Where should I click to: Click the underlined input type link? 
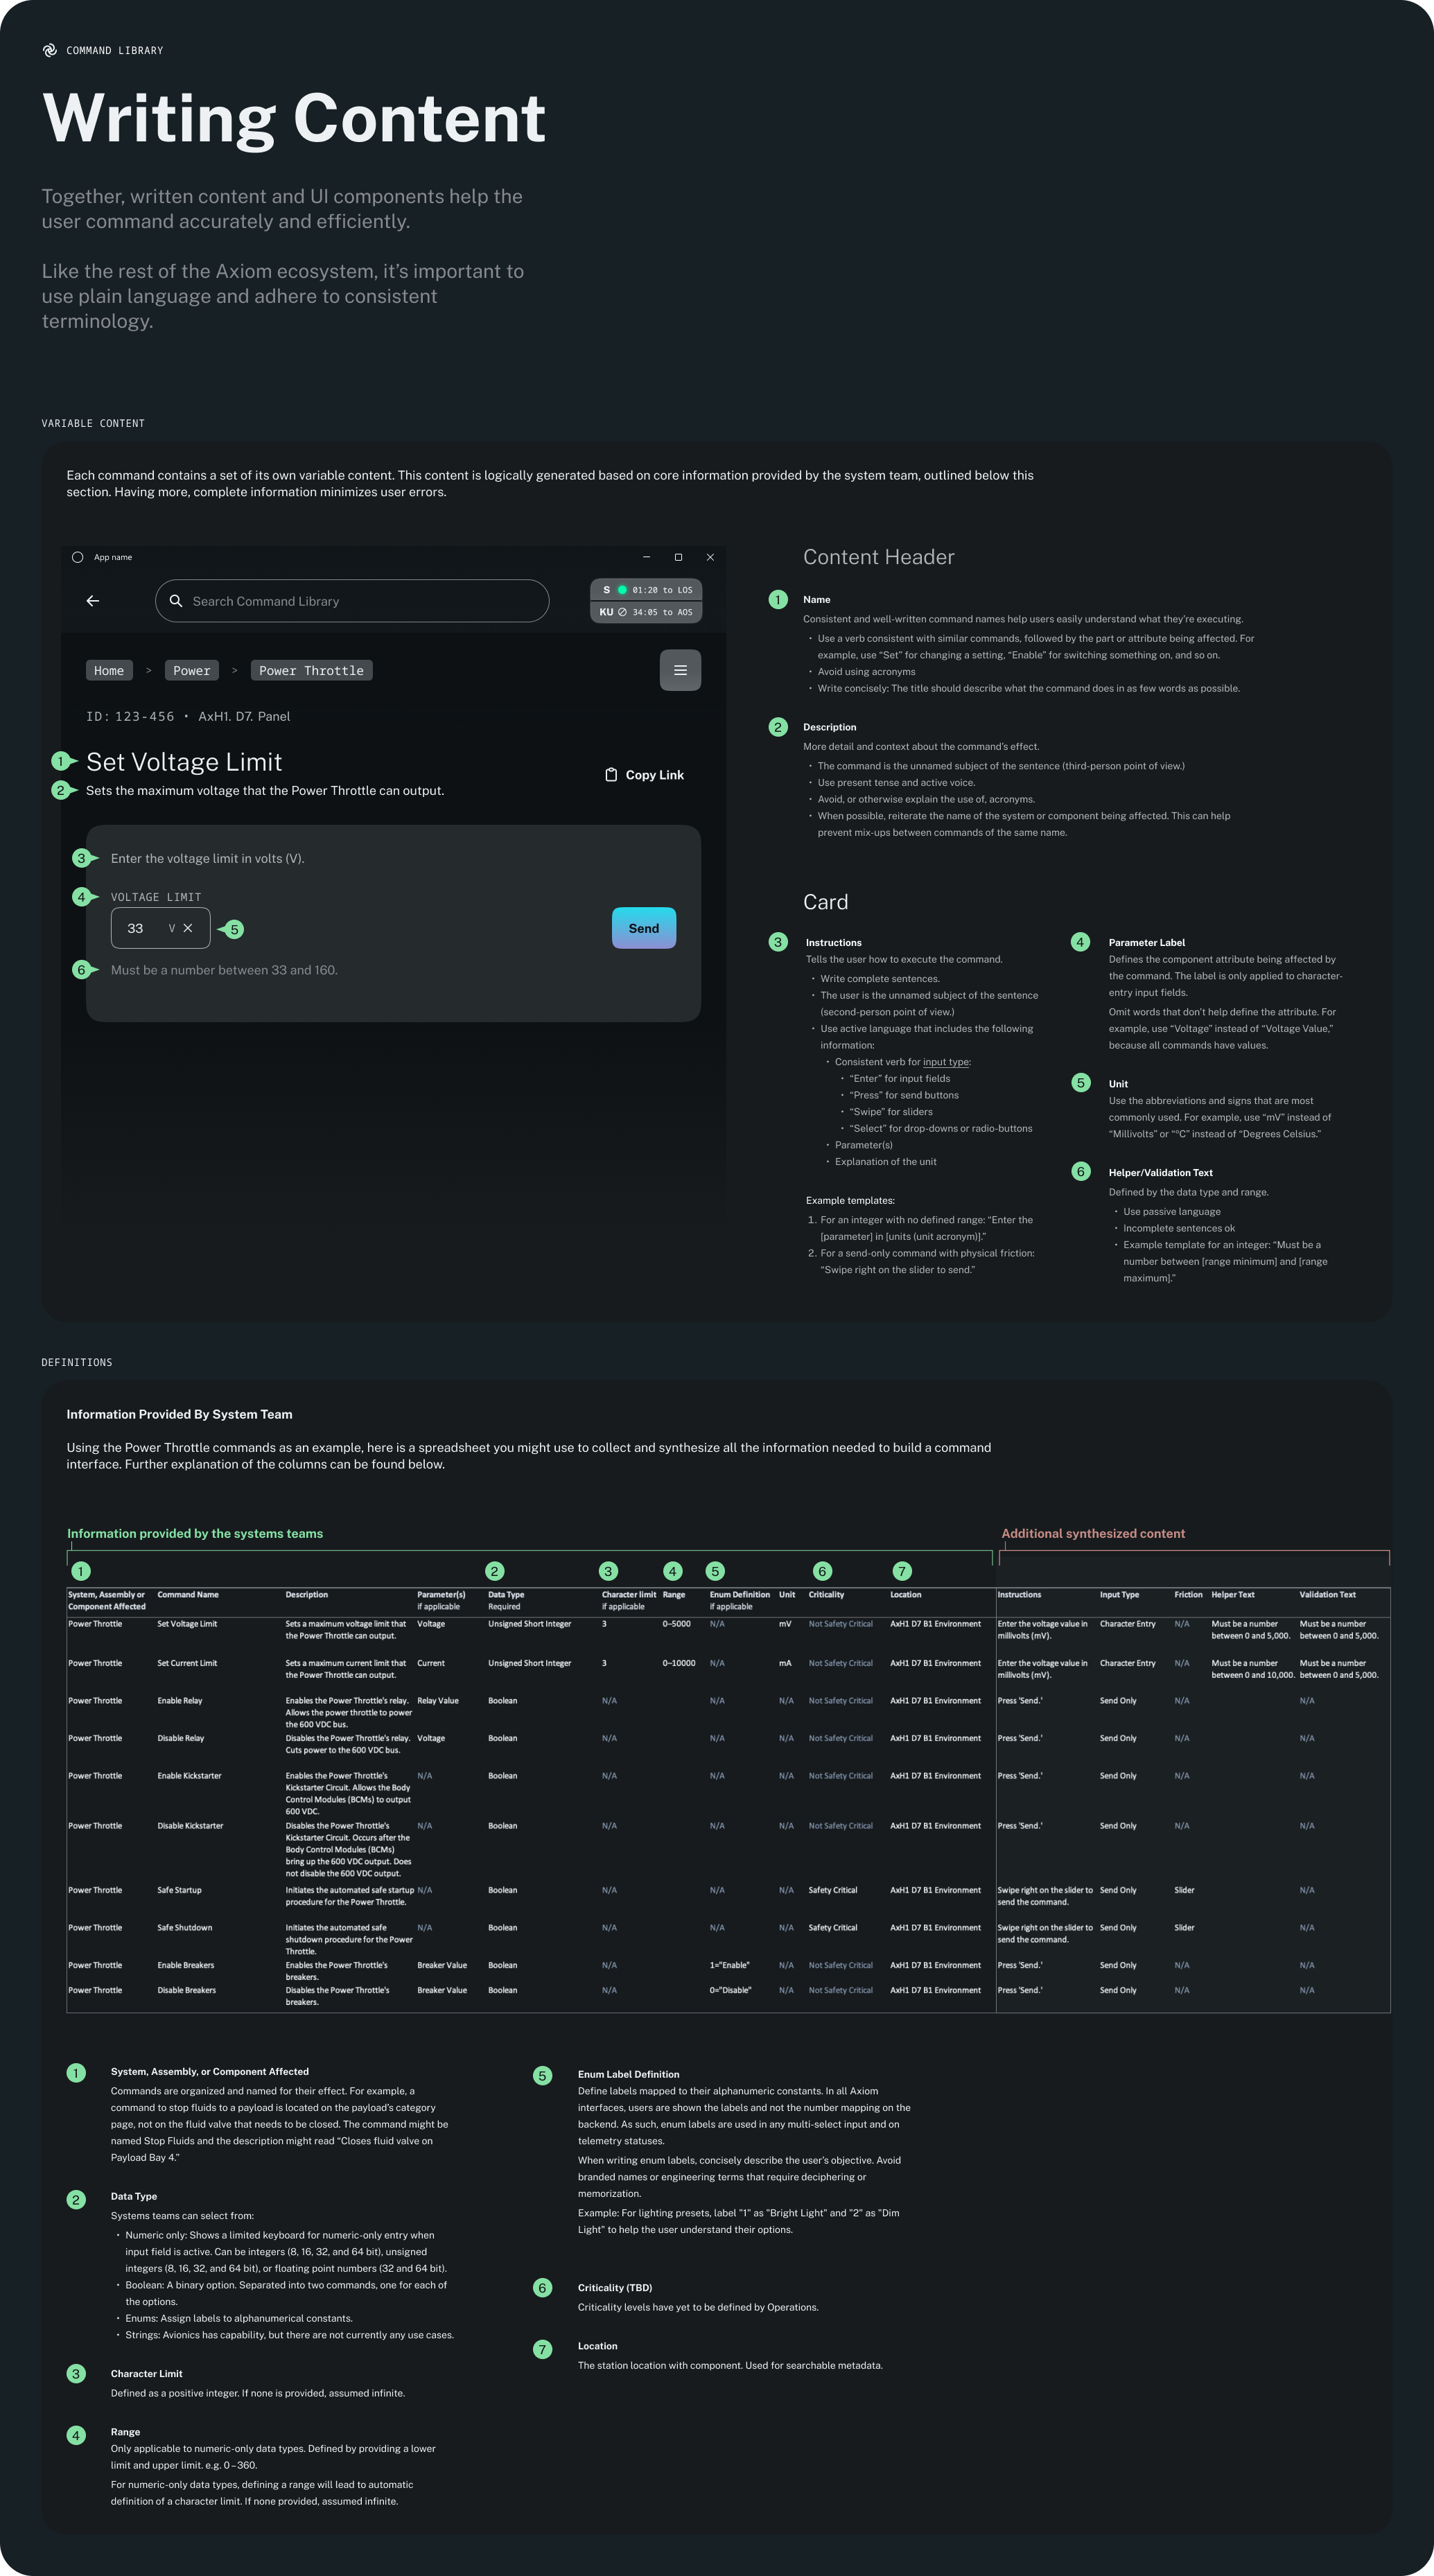click(945, 1062)
